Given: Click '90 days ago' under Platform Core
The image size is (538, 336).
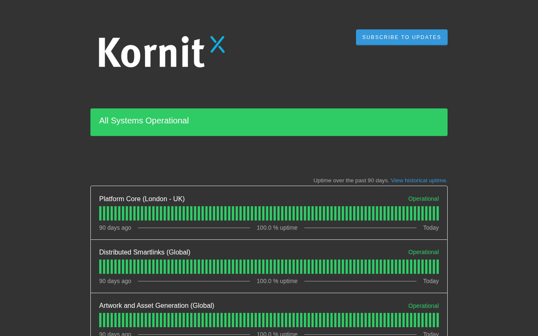Looking at the screenshot, I should (115, 228).
